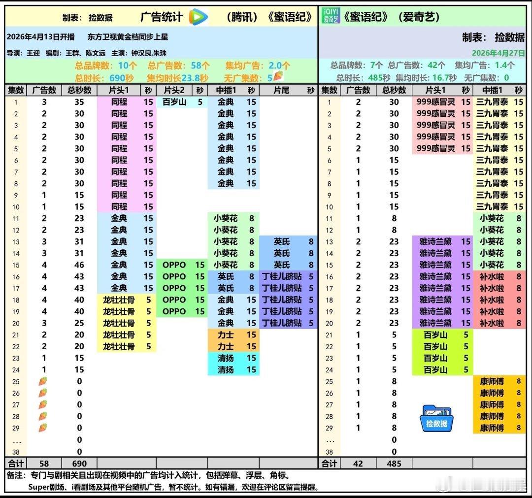Click the (腾讯)《蜜语纪》 title
This screenshot has height=498, width=532.
(x=269, y=17)
